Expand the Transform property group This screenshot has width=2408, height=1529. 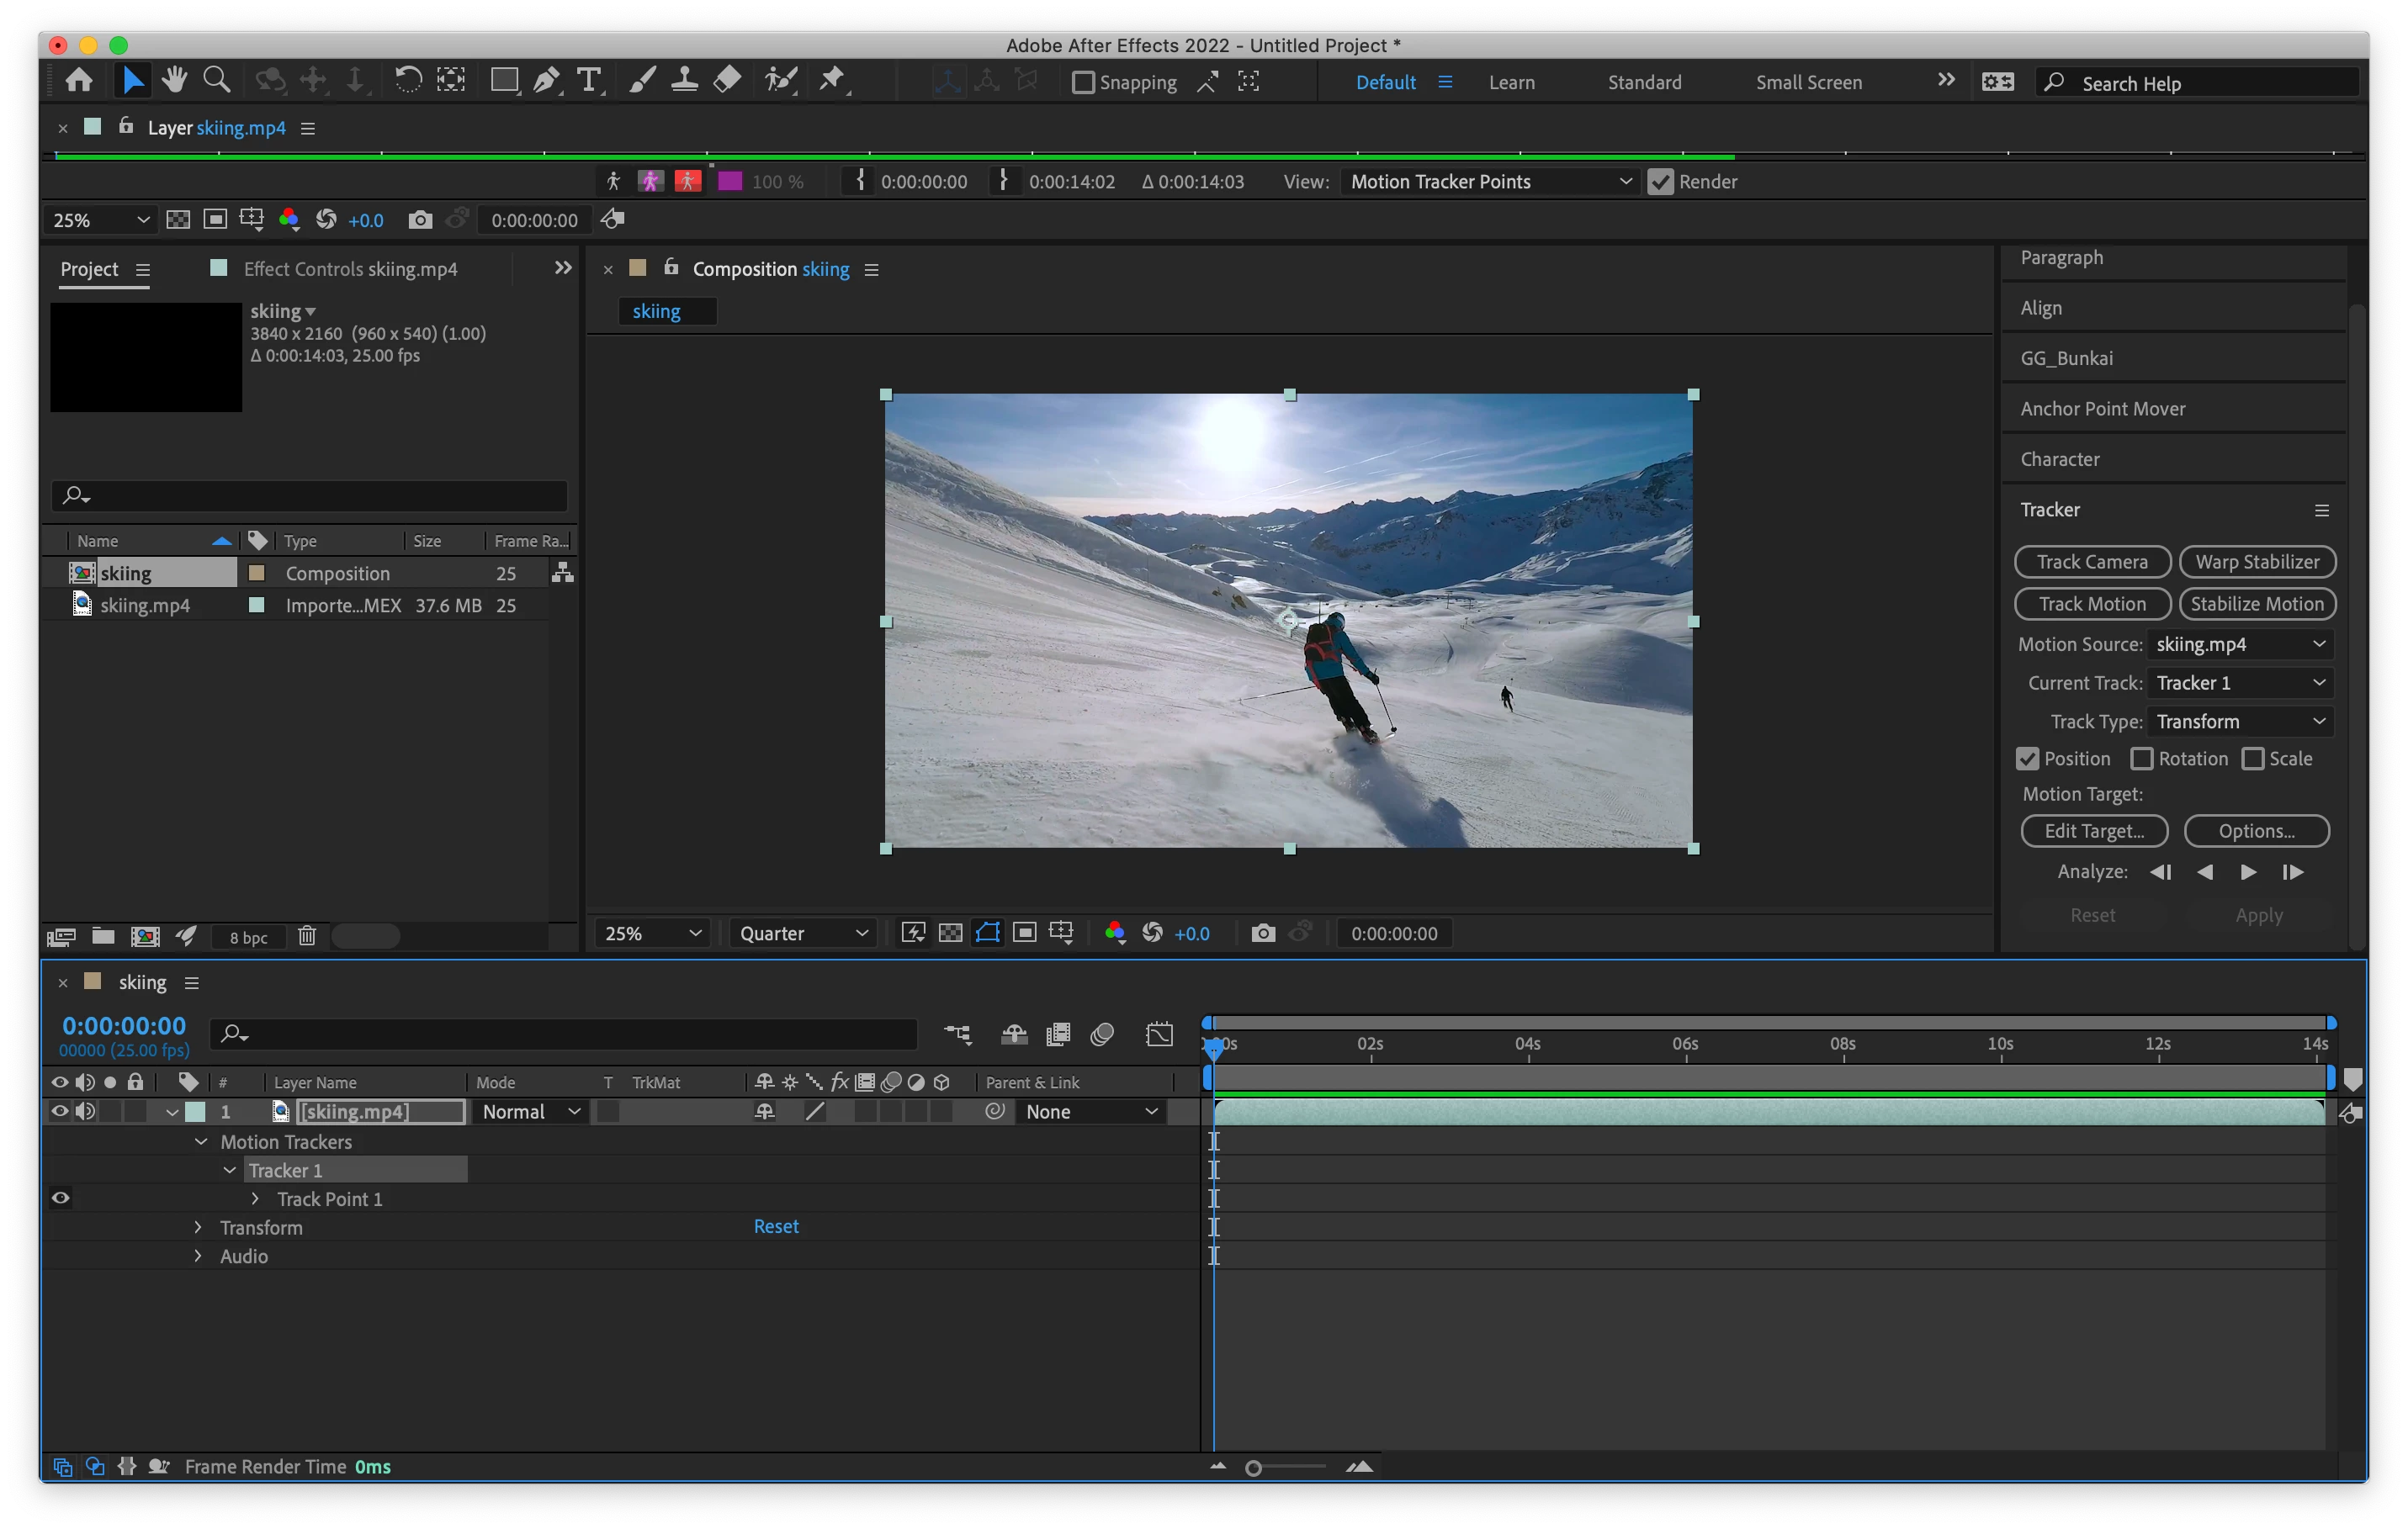tap(198, 1227)
